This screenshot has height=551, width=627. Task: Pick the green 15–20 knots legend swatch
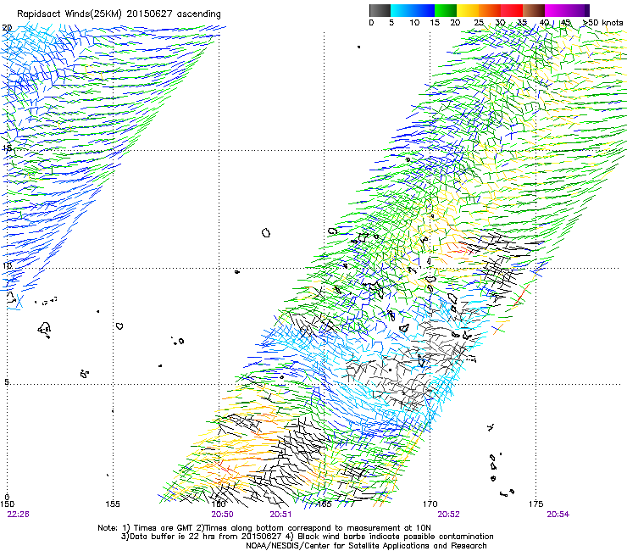(445, 10)
